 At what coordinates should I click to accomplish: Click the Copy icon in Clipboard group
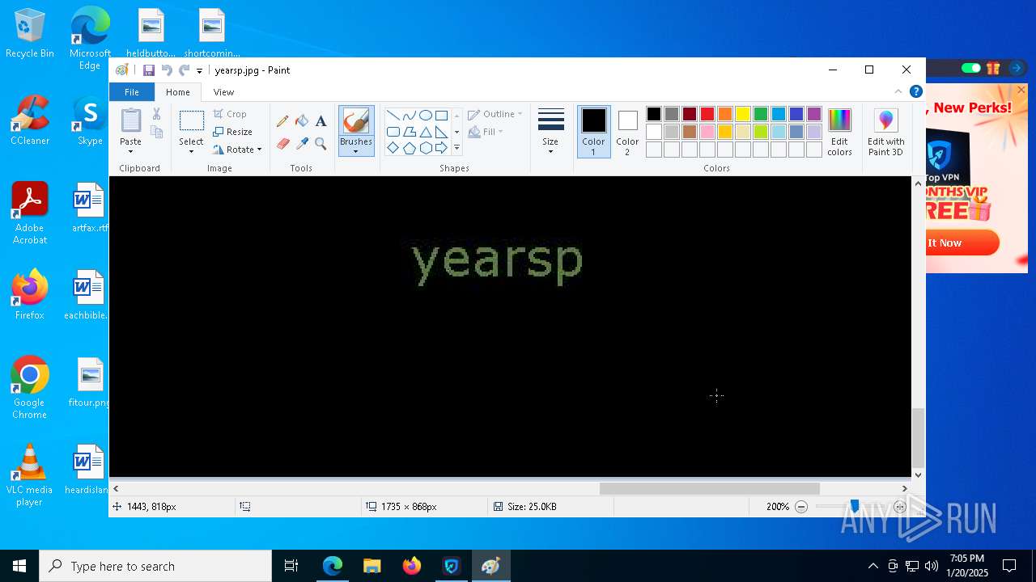pos(156,132)
